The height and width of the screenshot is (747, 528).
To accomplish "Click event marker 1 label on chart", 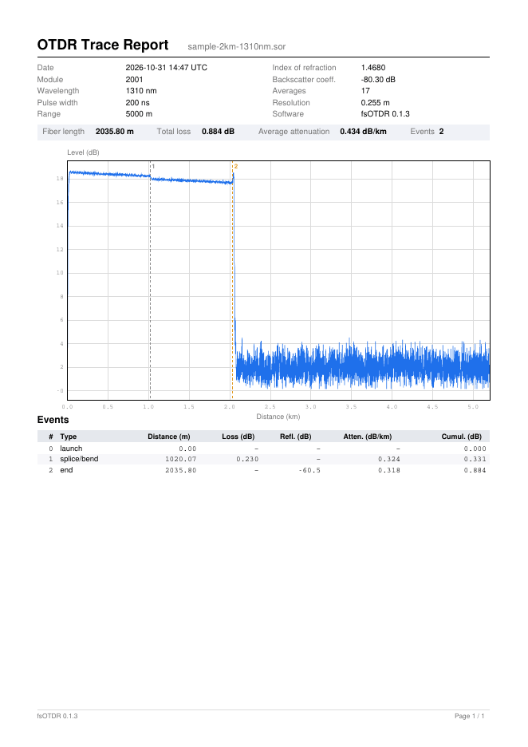I will point(153,166).
